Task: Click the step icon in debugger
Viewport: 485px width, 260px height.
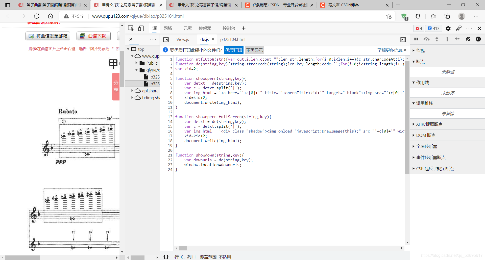Action: pyautogui.click(x=457, y=39)
